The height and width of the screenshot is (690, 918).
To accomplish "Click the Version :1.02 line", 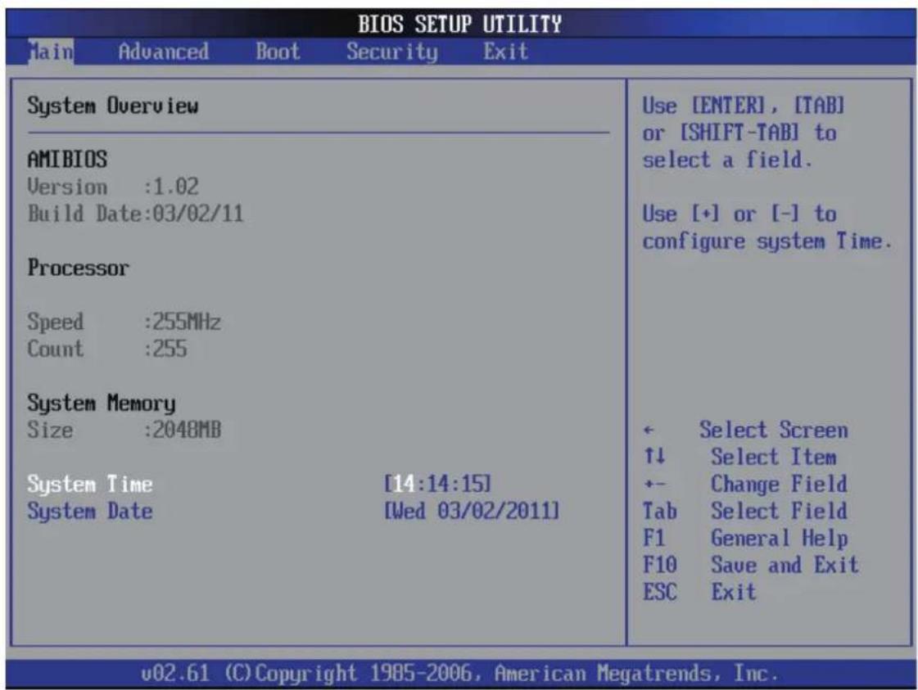I will pyautogui.click(x=113, y=187).
